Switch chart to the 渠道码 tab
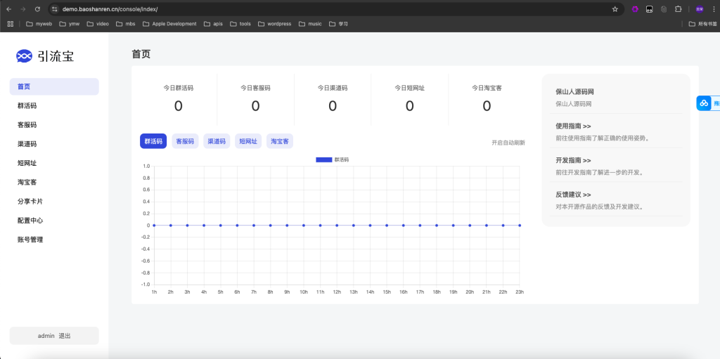 217,141
